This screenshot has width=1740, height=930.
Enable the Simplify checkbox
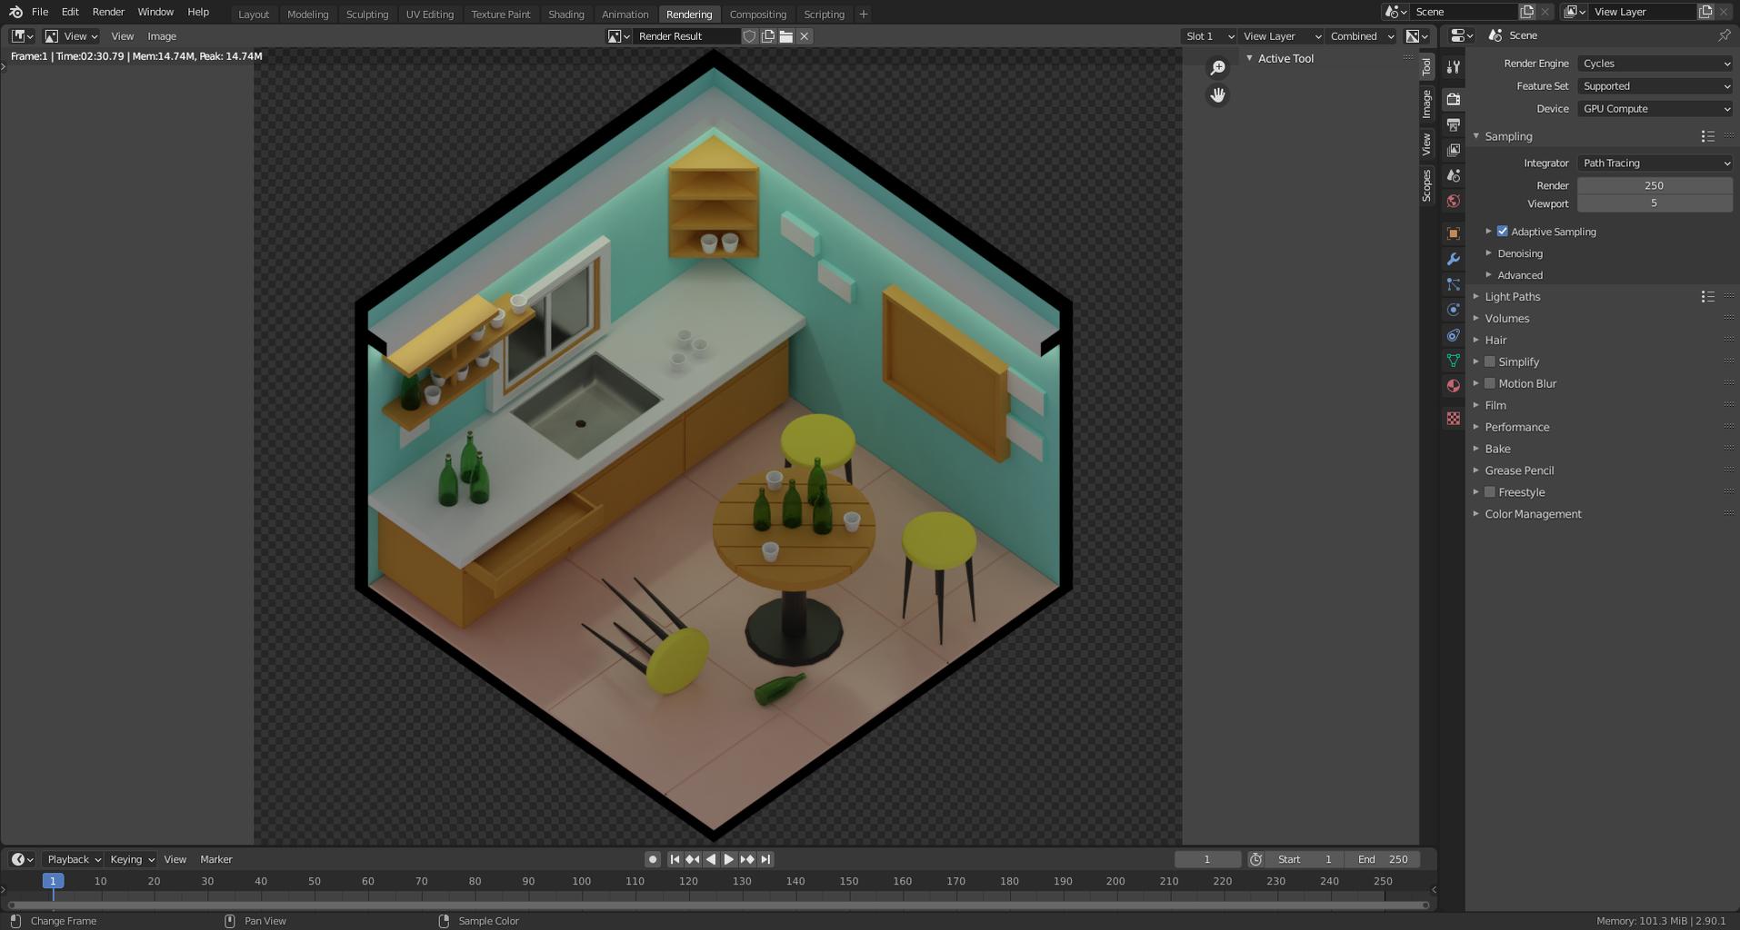pos(1489,361)
